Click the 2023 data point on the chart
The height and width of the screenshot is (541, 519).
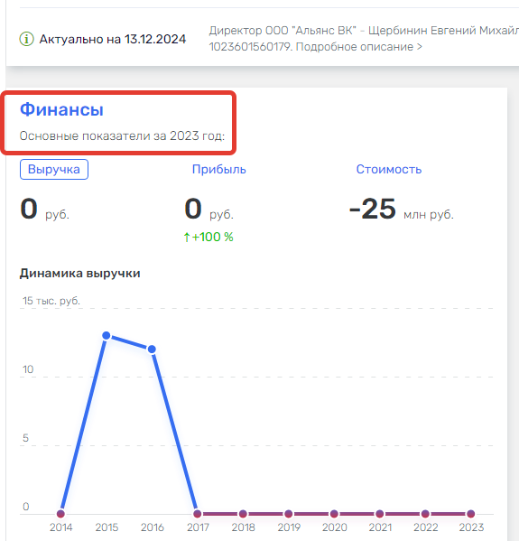tap(471, 514)
